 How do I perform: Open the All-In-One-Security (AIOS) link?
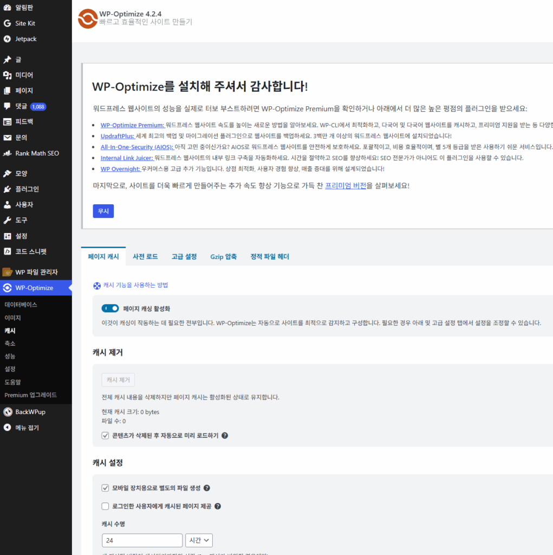tap(137, 147)
